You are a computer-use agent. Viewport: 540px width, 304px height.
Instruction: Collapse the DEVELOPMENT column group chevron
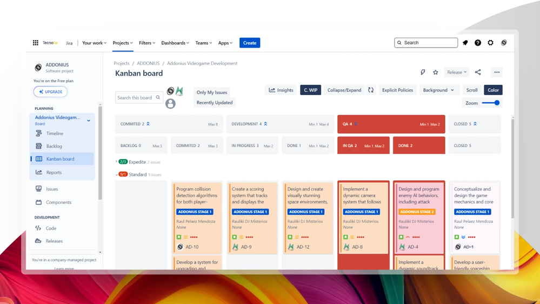coord(265,124)
